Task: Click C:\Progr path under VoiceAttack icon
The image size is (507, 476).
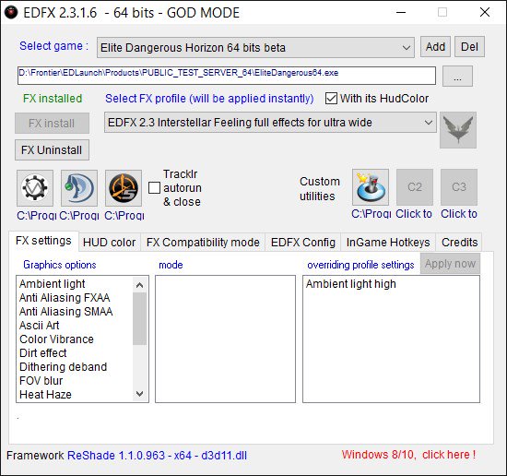Action: tap(37, 215)
